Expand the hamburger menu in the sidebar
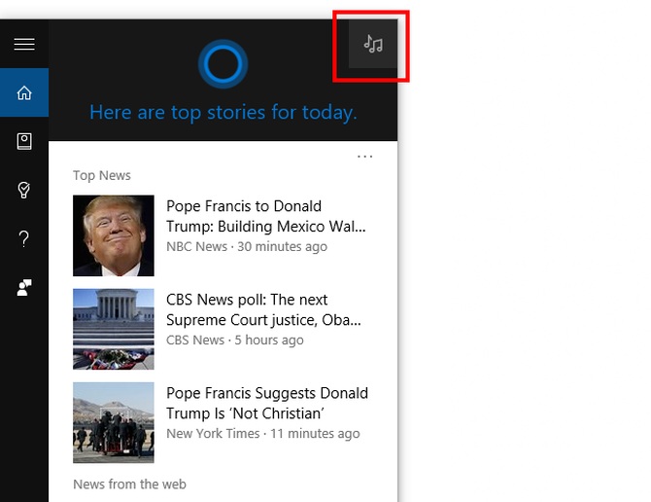The width and height of the screenshot is (651, 502). click(x=24, y=45)
